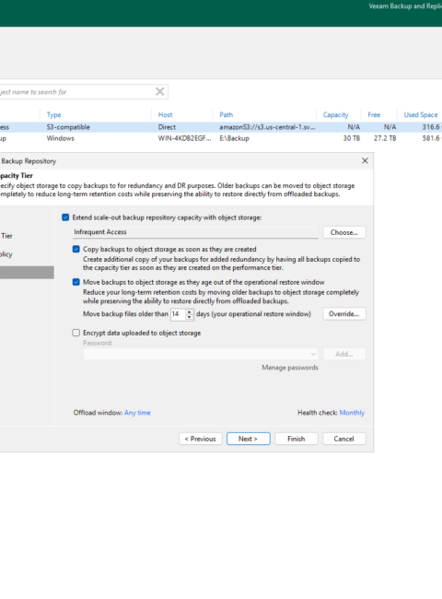The height and width of the screenshot is (599, 442).
Task: Select the S3-compatible repository row
Action: click(x=221, y=127)
